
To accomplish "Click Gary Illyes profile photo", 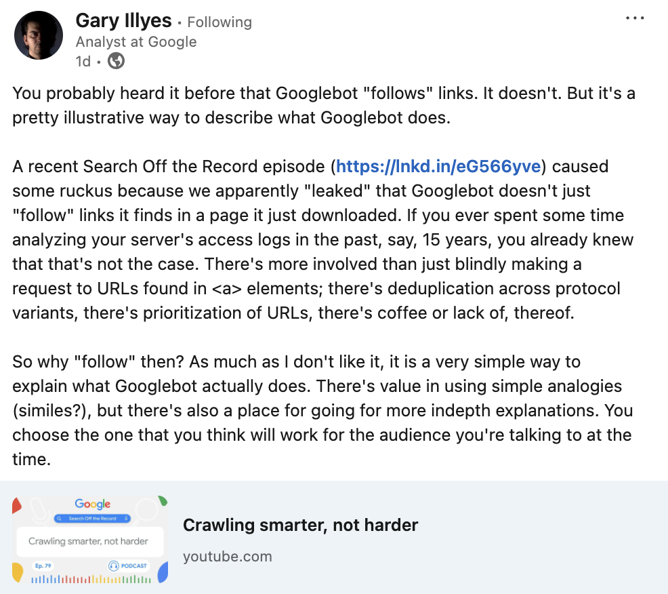I will point(39,35).
